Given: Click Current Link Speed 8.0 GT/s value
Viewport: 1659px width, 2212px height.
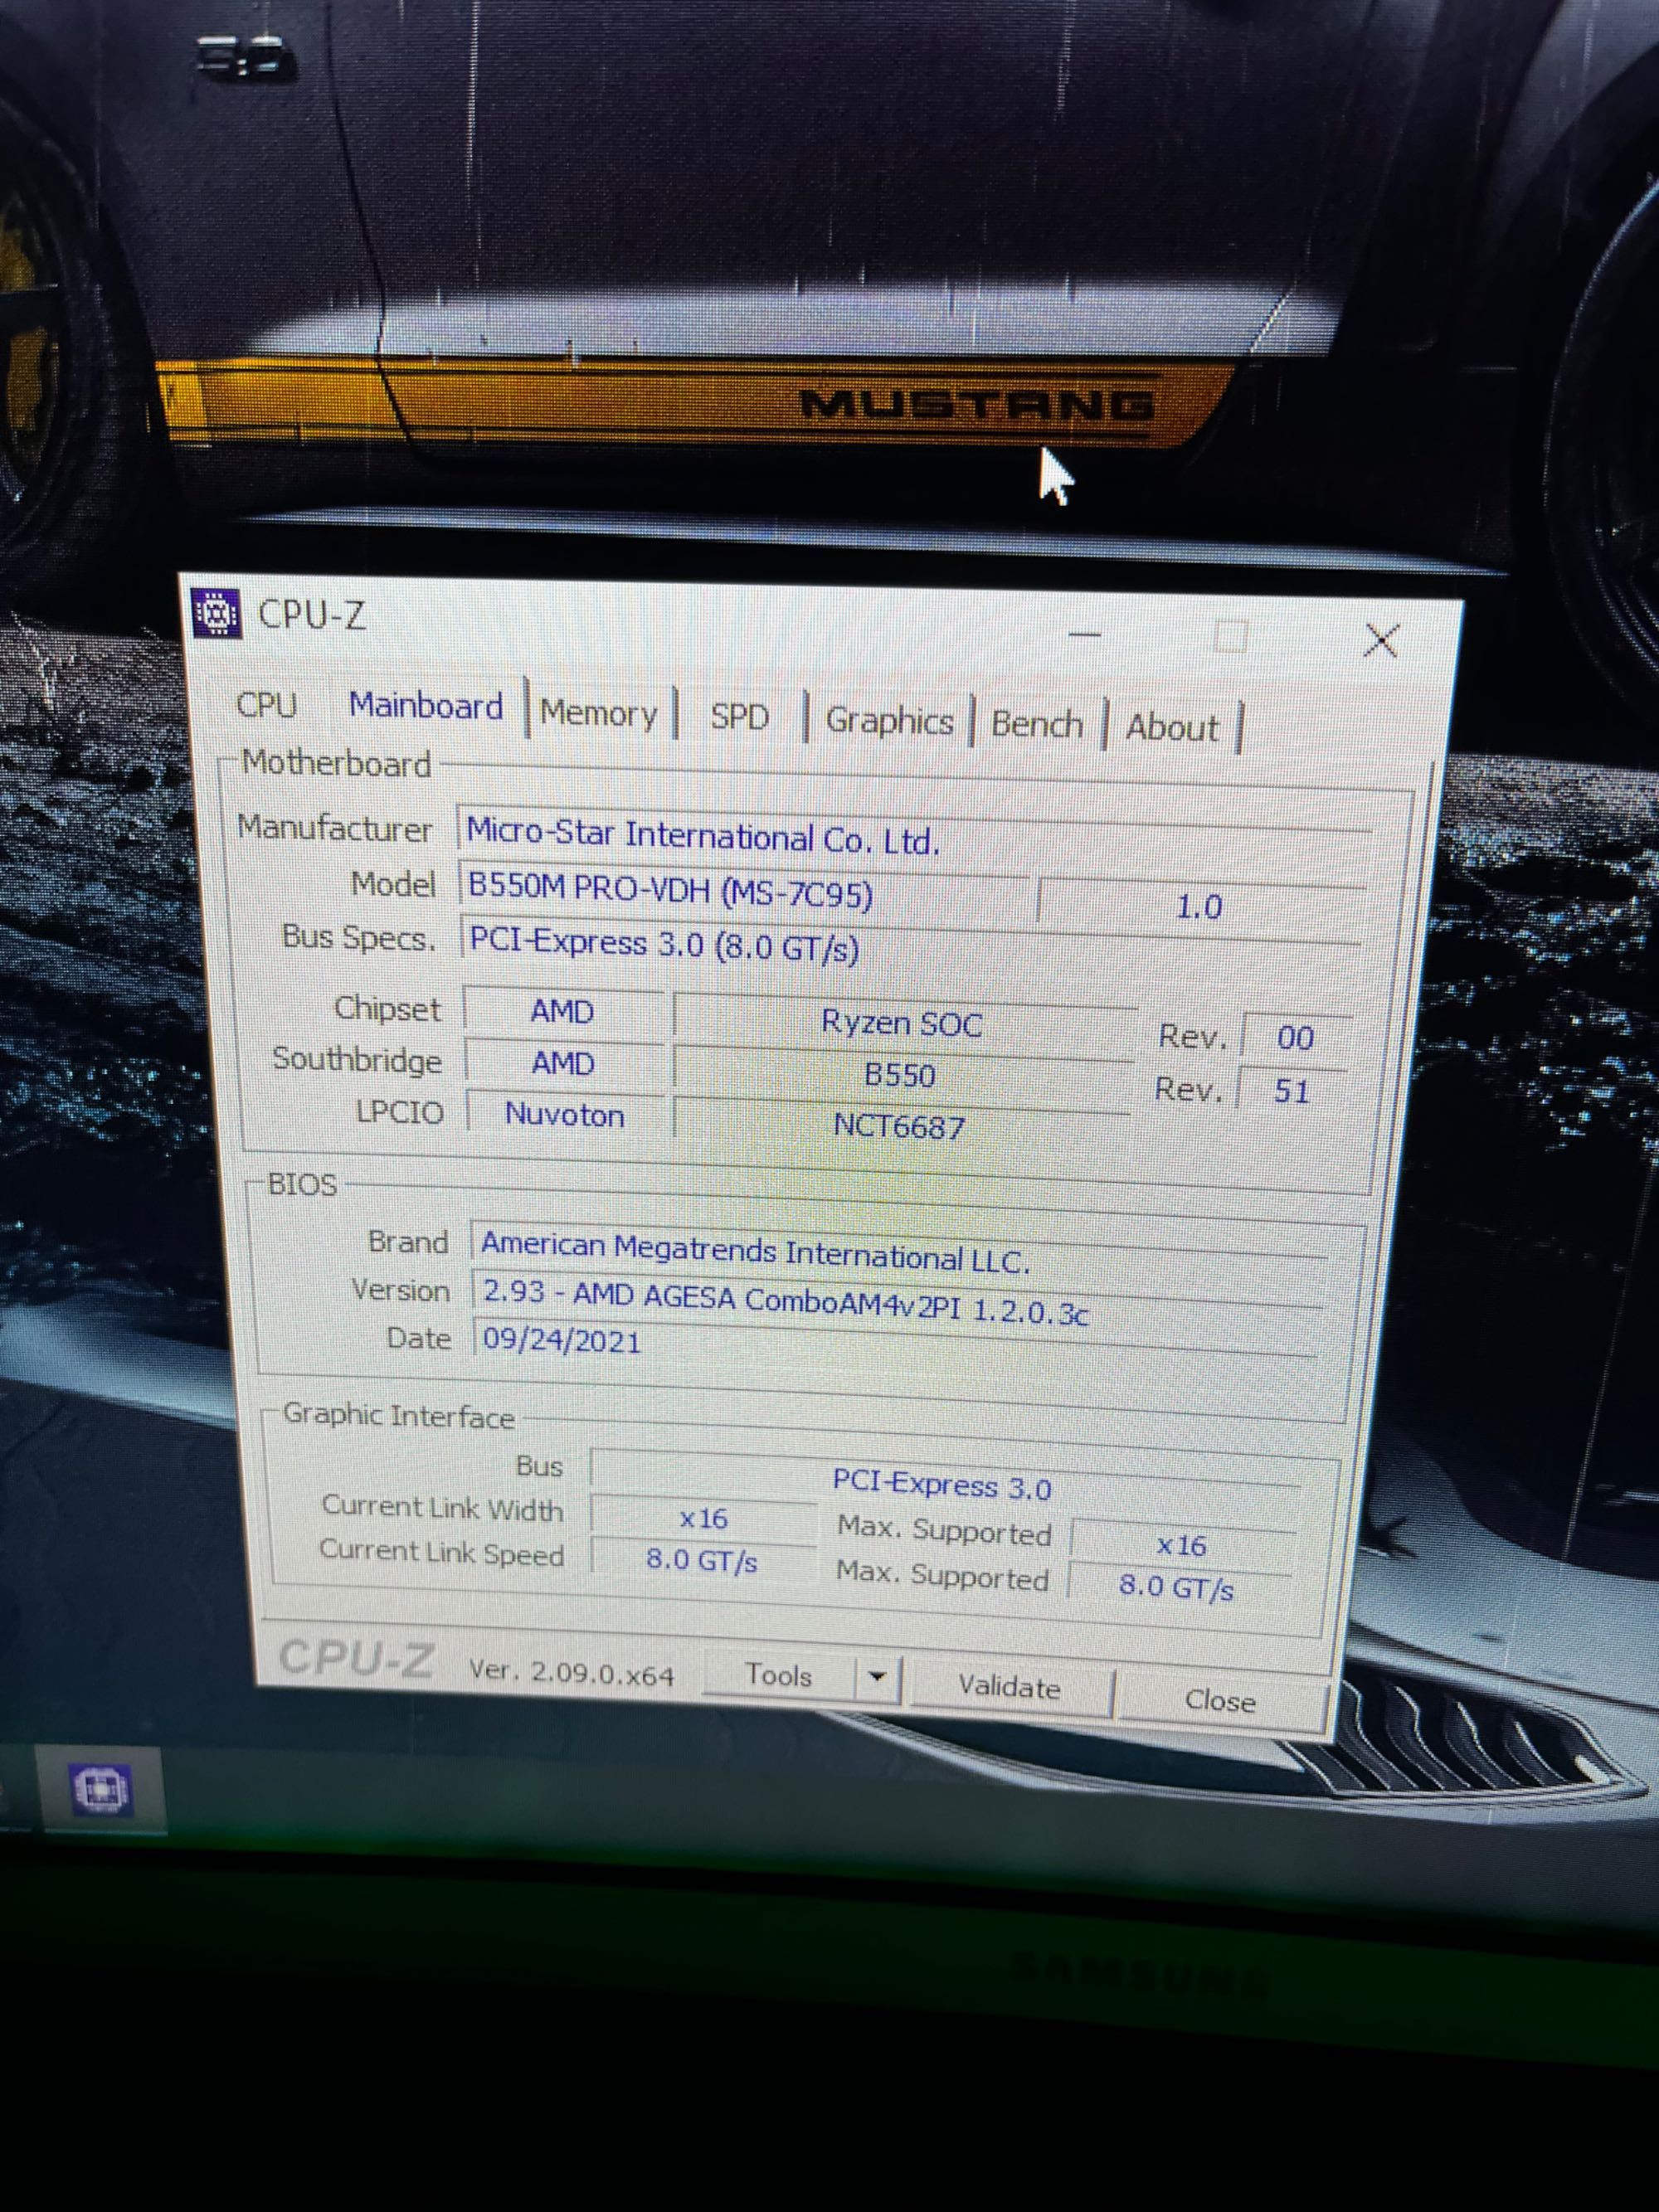Looking at the screenshot, I should (702, 1560).
